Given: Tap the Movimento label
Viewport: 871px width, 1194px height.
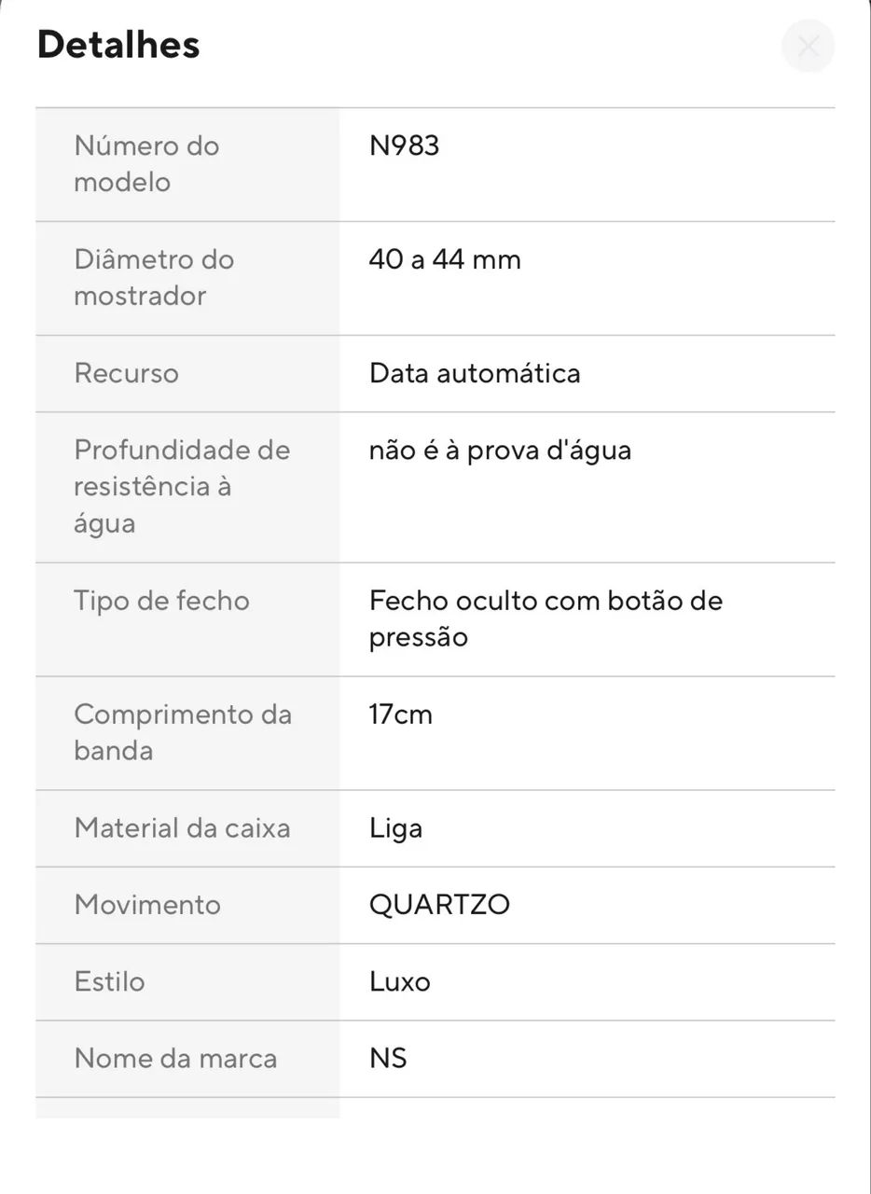Looking at the screenshot, I should tap(147, 905).
